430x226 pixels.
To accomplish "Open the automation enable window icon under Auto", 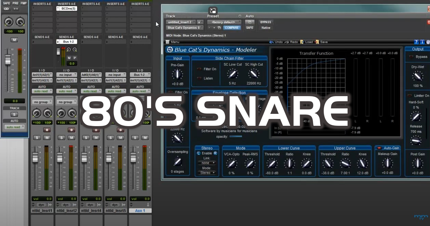I will [250, 22].
